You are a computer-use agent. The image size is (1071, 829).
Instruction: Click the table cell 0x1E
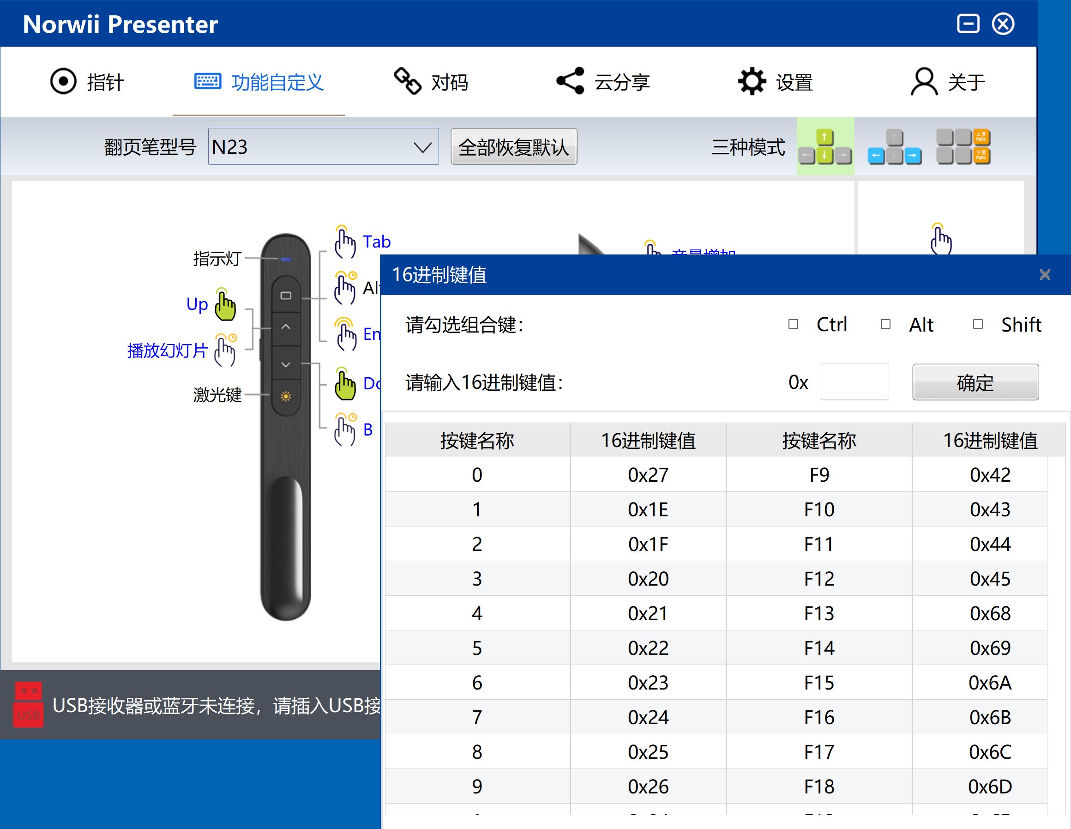click(x=648, y=509)
